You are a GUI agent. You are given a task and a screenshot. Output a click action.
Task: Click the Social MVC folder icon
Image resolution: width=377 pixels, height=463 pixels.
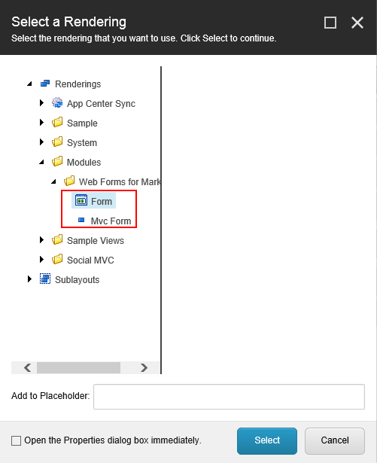pos(57,259)
